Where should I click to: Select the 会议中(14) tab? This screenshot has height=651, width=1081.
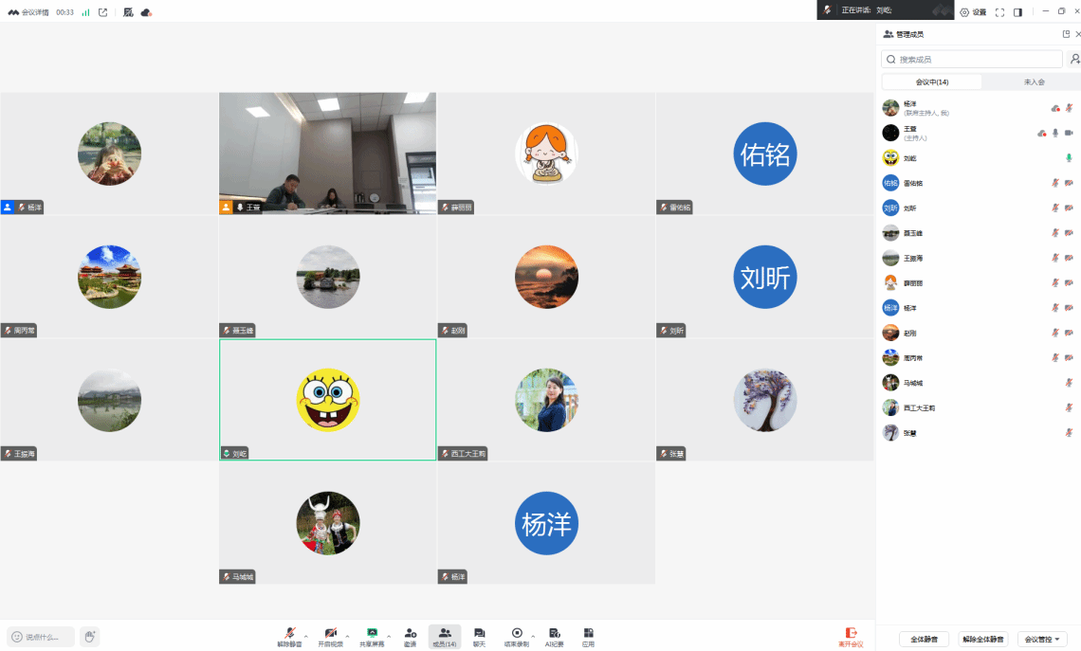point(931,82)
